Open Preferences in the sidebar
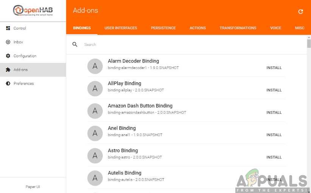Screen dimensions: 311x193 [33, 83]
